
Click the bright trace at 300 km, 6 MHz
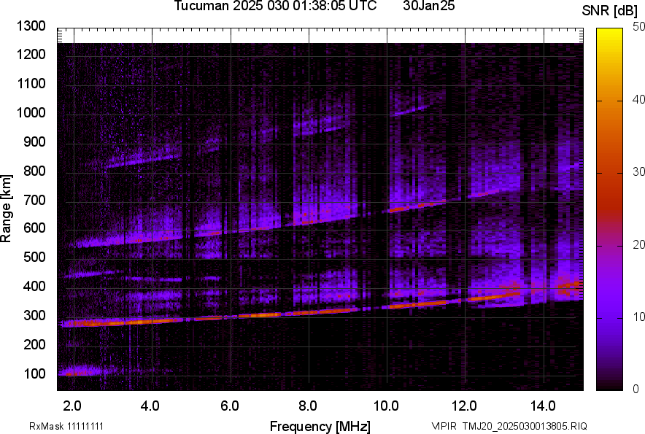pyautogui.click(x=231, y=317)
